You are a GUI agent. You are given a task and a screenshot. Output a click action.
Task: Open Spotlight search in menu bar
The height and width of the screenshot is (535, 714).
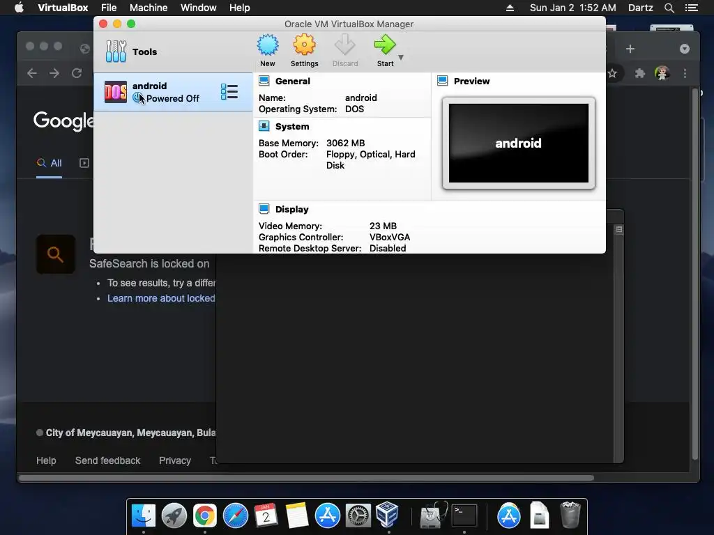[x=669, y=8]
